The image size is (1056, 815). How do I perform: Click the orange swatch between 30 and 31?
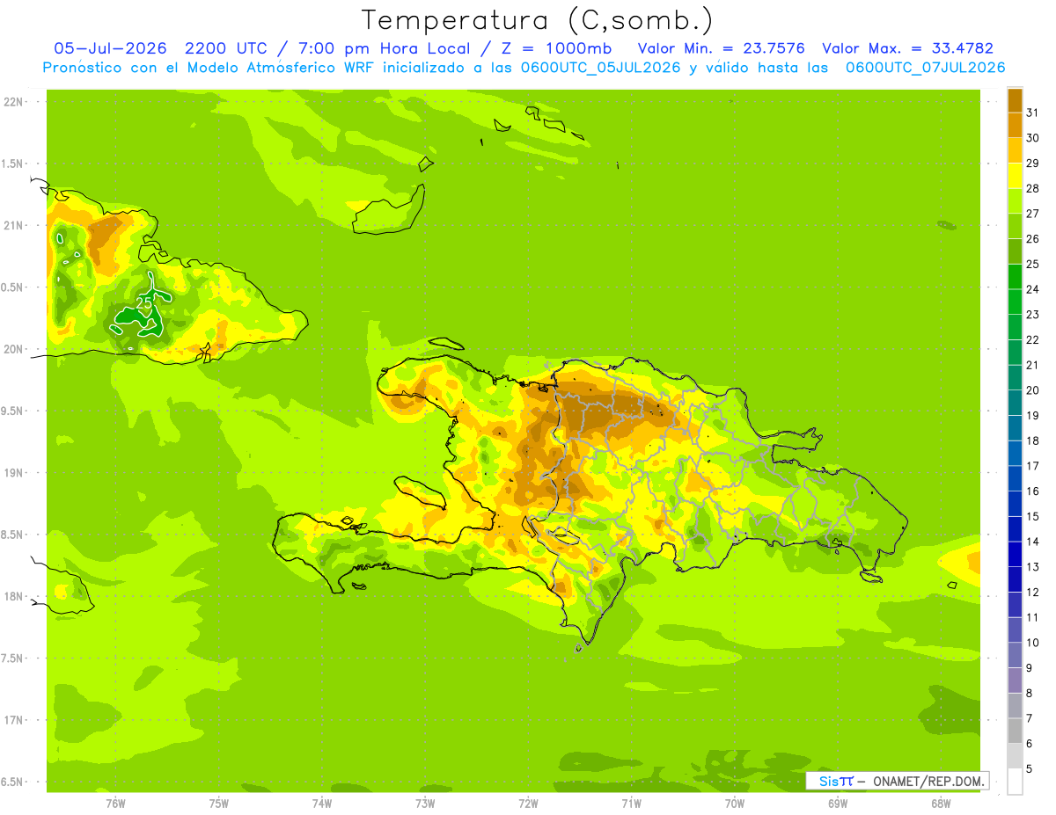pos(1015,125)
